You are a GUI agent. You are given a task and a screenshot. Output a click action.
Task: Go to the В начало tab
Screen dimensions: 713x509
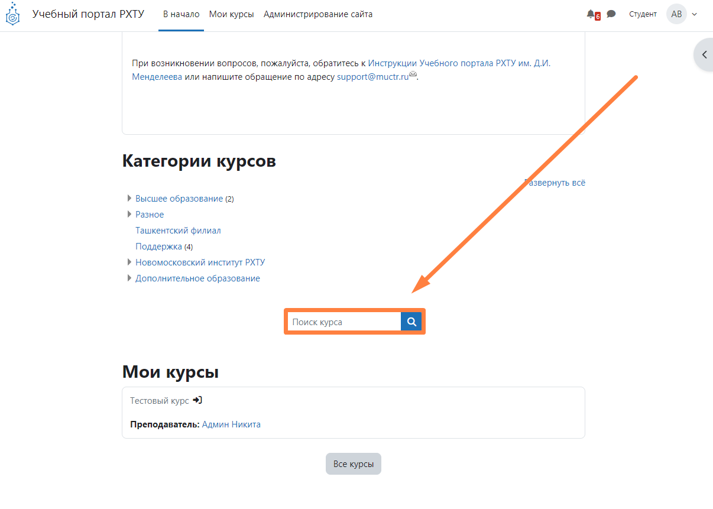[182, 14]
